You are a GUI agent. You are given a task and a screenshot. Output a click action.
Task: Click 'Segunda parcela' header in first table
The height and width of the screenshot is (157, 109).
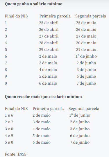[x=91, y=16]
